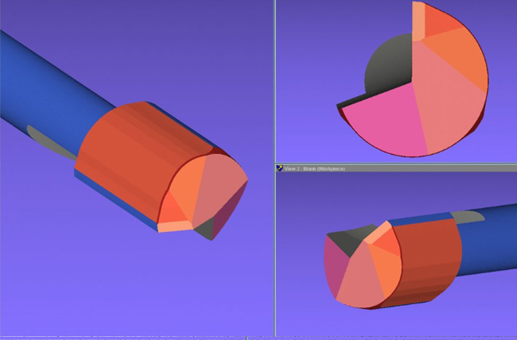
Task: Click the View 2 title bar icon
Action: coord(280,168)
